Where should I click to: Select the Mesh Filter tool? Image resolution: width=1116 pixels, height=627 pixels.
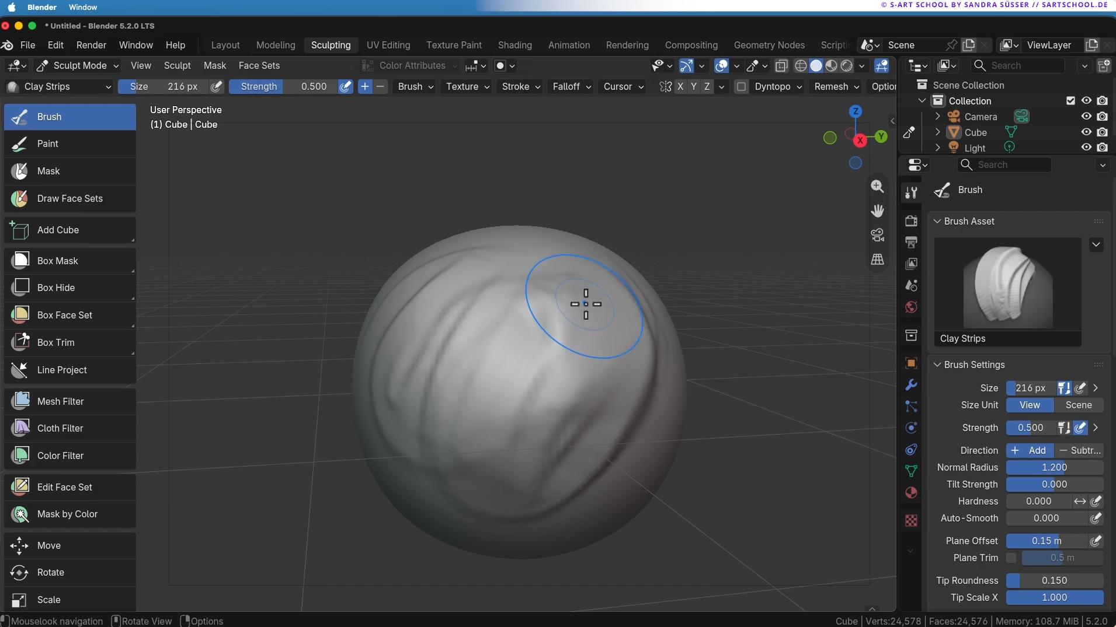[x=70, y=401]
